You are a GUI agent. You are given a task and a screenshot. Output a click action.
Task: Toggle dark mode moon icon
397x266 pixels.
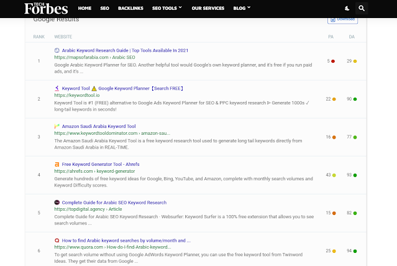(347, 8)
